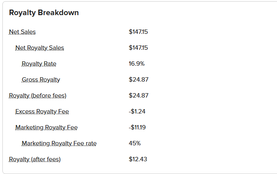The height and width of the screenshot is (174, 277).
Task: Select the Gross Royalty $24.87 value
Action: 138,80
